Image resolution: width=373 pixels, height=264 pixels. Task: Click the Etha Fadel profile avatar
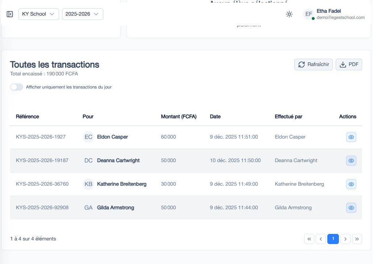coord(308,14)
